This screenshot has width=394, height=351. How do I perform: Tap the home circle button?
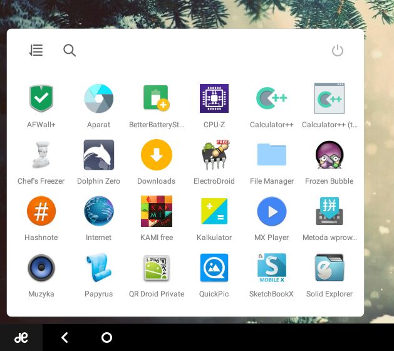pos(106,337)
